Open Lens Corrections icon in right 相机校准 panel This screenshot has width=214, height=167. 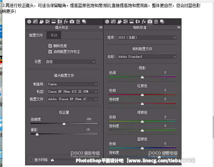[137, 22]
